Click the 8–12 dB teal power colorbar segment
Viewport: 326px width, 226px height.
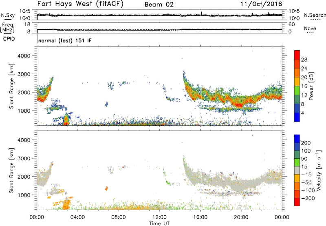tap(297, 99)
